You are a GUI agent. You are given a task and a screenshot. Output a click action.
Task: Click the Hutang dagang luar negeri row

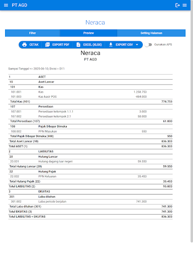click(x=90, y=161)
